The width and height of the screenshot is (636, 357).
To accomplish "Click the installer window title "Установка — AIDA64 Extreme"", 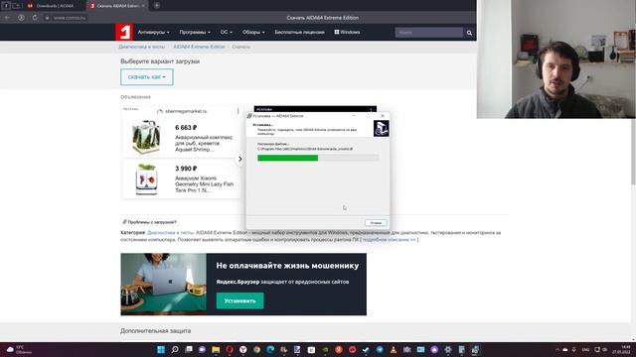I will [x=278, y=116].
